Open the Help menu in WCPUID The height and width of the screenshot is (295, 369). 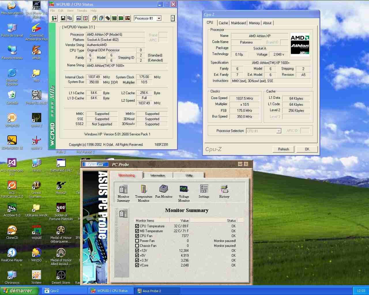(x=94, y=11)
